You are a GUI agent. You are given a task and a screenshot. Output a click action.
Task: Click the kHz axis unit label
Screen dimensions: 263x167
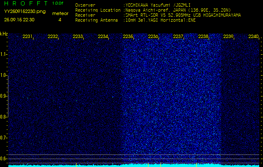(4, 34)
